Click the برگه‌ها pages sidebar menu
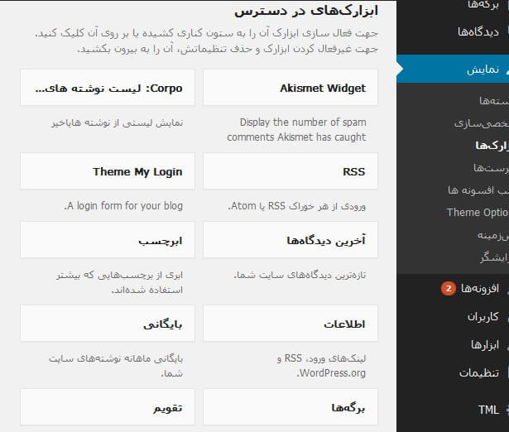Viewport: 509px width, 432px height. click(x=483, y=5)
